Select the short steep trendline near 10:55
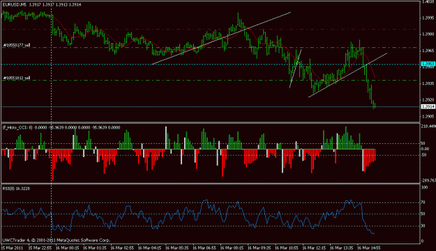 (x=295, y=68)
